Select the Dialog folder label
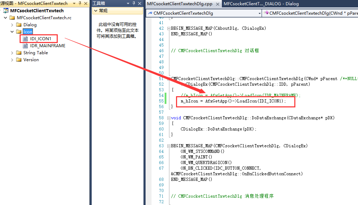Image resolution: width=358 pixels, height=205 pixels. 30,24
